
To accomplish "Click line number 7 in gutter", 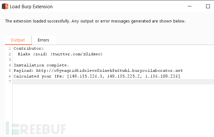I will pos(10,82).
